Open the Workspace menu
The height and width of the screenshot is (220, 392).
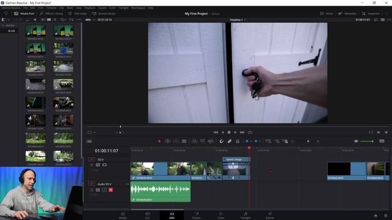click(x=138, y=8)
